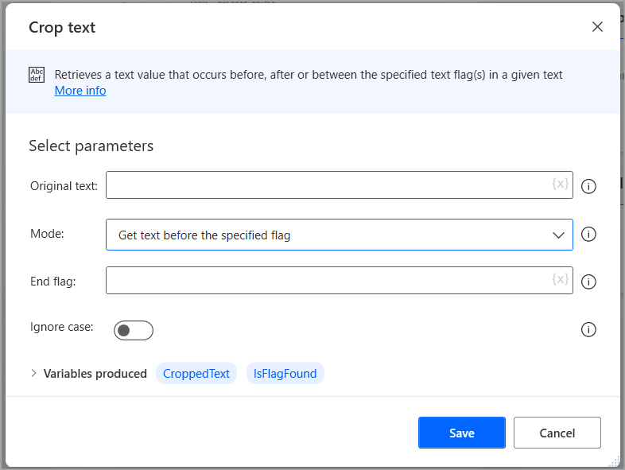The width and height of the screenshot is (625, 470).
Task: View the info icon for Ignore case
Action: point(589,329)
